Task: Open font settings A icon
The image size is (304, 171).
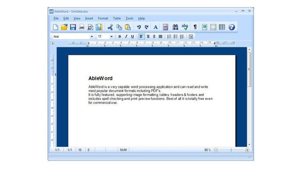Action: pyautogui.click(x=156, y=27)
